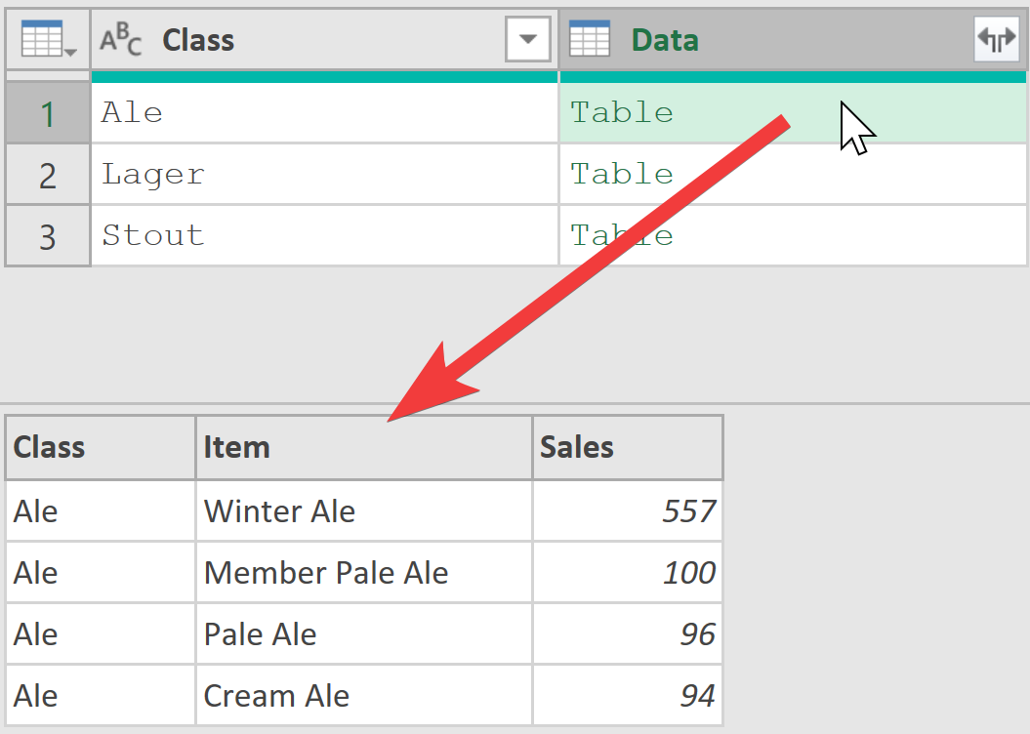Click the Table link in the Lager row

pyautogui.click(x=621, y=175)
